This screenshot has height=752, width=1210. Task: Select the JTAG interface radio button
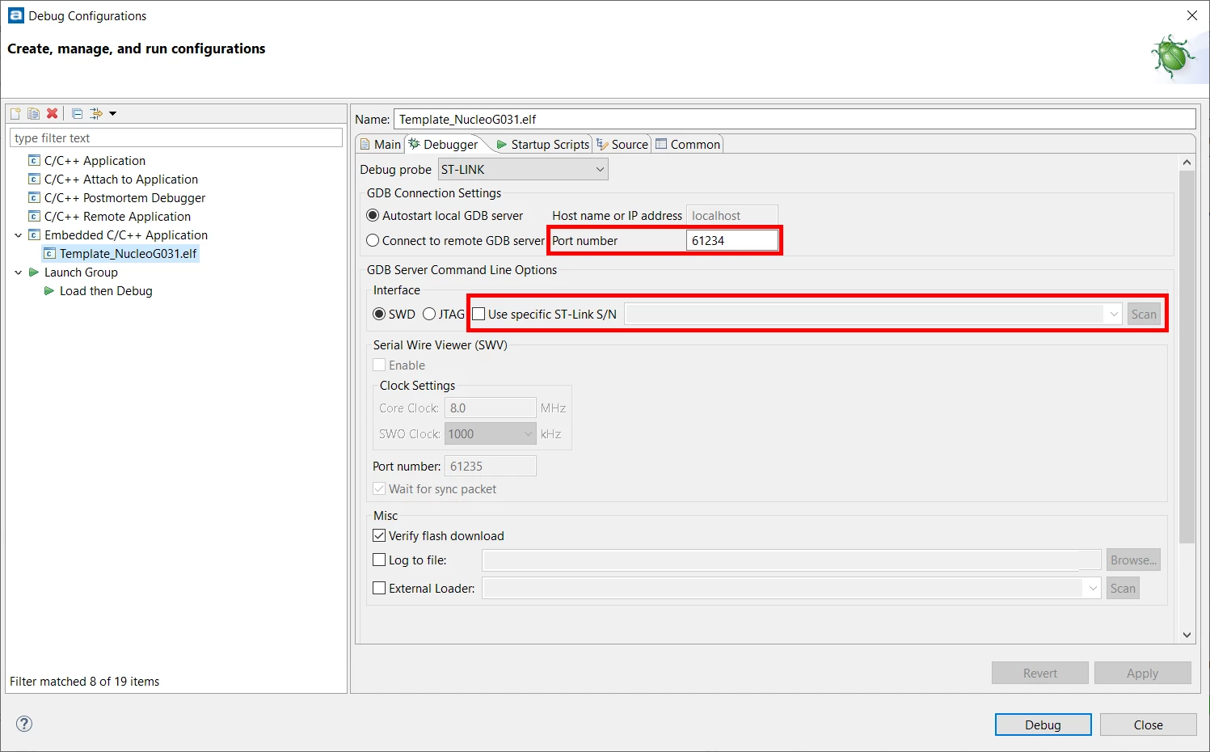coord(429,314)
